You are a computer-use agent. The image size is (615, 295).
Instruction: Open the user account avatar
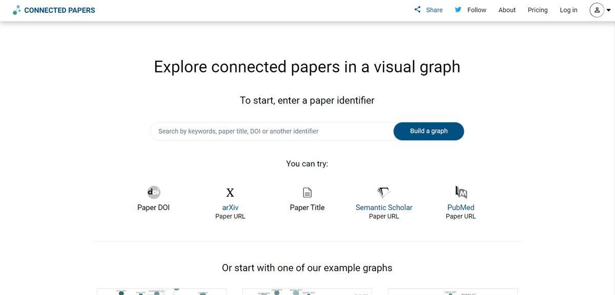(596, 9)
